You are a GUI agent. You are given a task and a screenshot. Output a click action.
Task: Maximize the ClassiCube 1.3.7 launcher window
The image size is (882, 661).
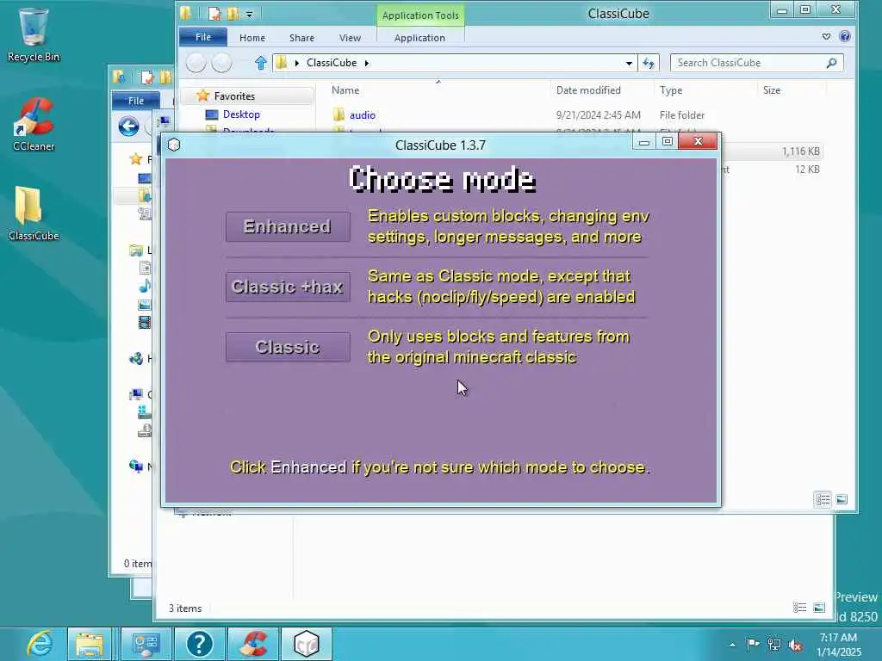(x=668, y=142)
